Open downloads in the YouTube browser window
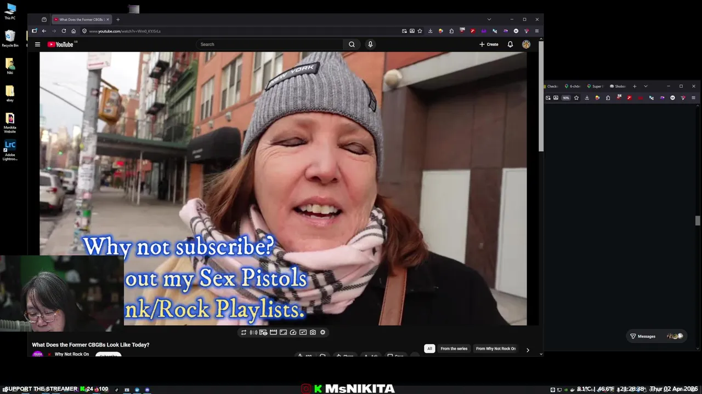Image resolution: width=702 pixels, height=394 pixels. tap(431, 31)
